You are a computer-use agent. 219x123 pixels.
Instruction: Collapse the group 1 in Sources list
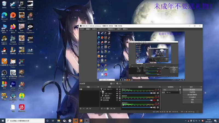pyautogui.click(x=101, y=92)
